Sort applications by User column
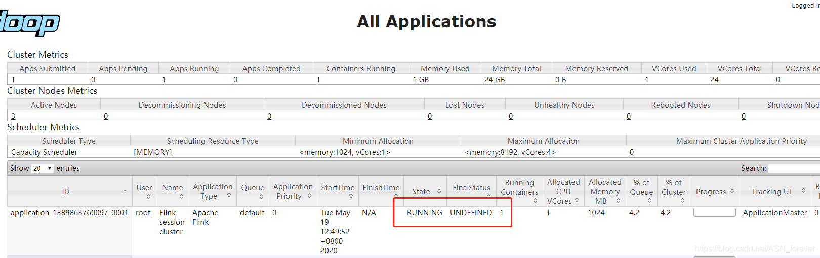Viewport: 820px width, 258px height. click(x=144, y=191)
